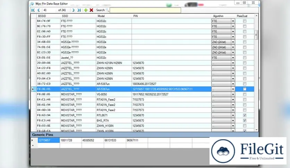The width and height of the screenshot is (290, 168).
Task: Toggle the PixieDust checkbox for E4:C1:46
Action: click(x=245, y=100)
